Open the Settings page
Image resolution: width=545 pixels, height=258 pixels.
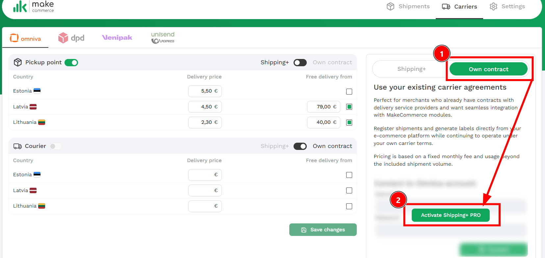coord(507,7)
